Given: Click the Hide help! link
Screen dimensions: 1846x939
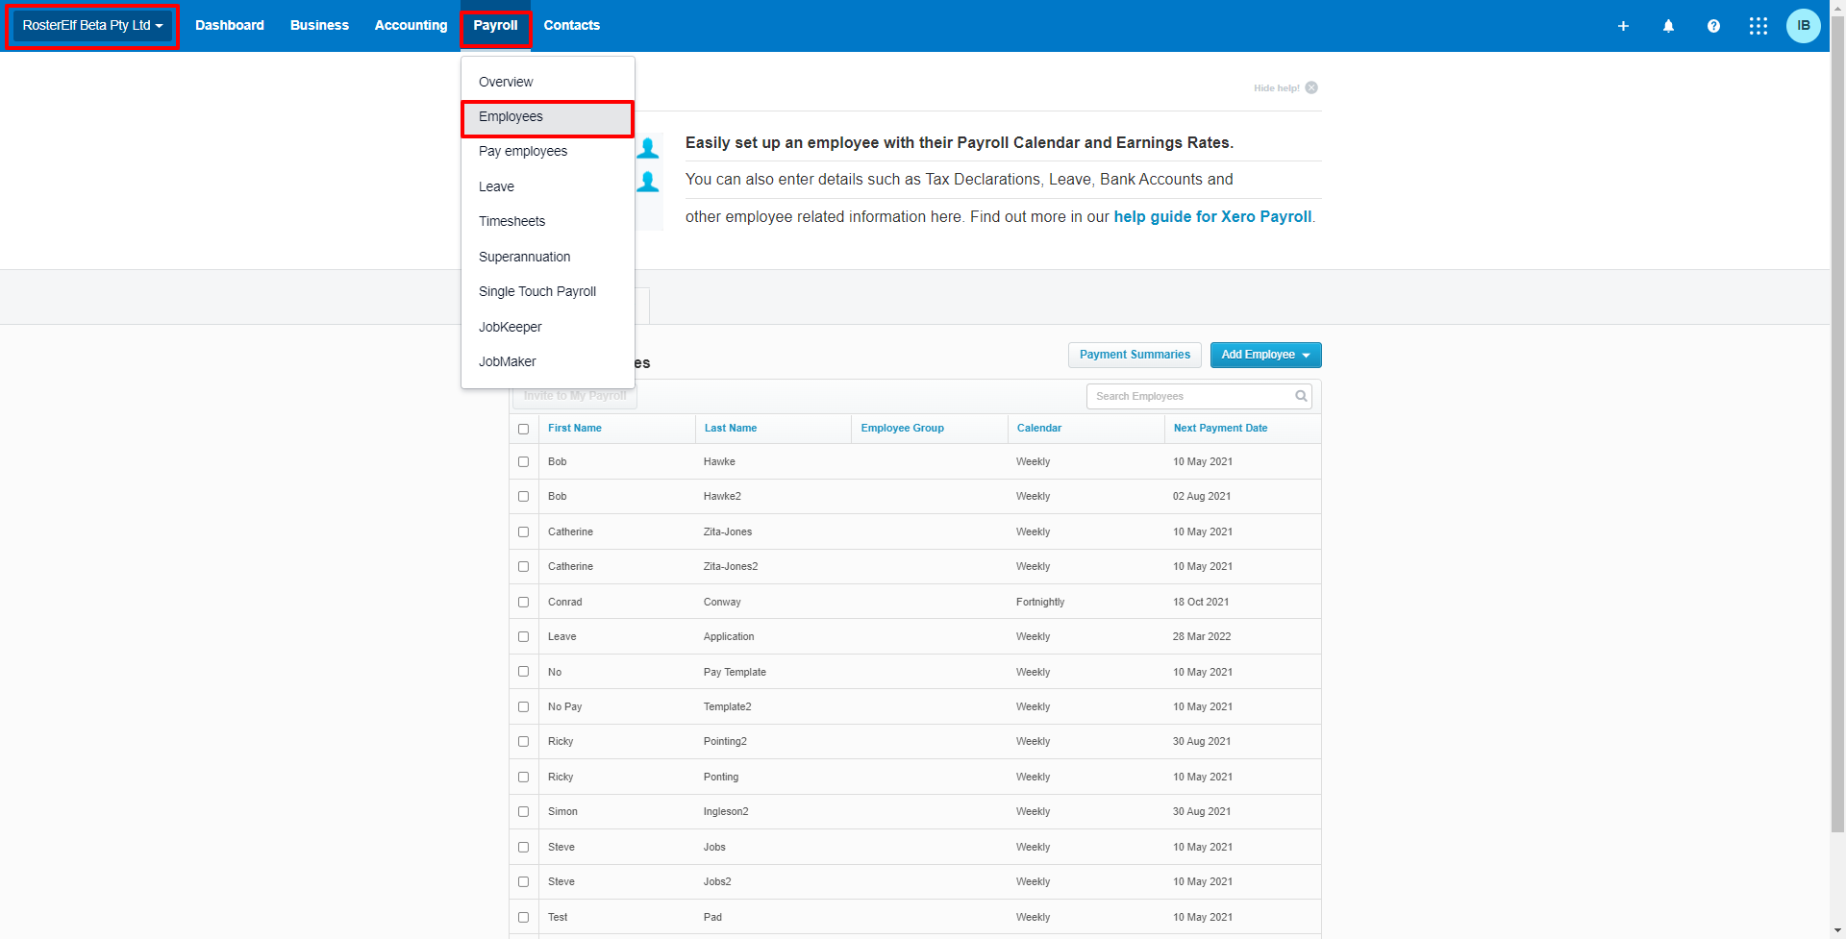Looking at the screenshot, I should [x=1276, y=88].
